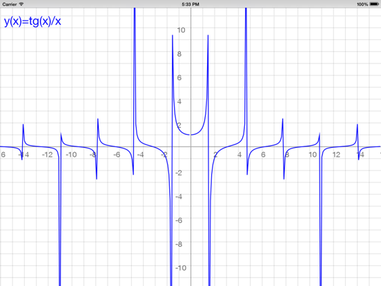Viewport: 381px width, 286px height.
Task: Select the 8 label on the vertical axis
Action: pyautogui.click(x=179, y=54)
